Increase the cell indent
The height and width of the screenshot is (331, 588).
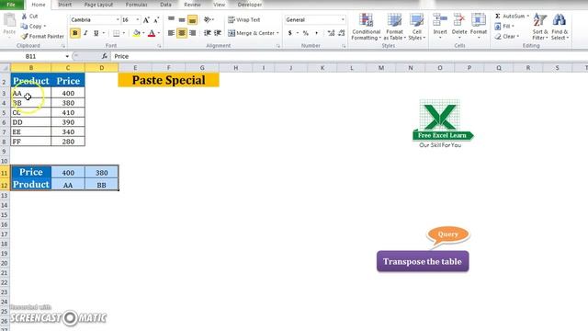pyautogui.click(x=218, y=33)
